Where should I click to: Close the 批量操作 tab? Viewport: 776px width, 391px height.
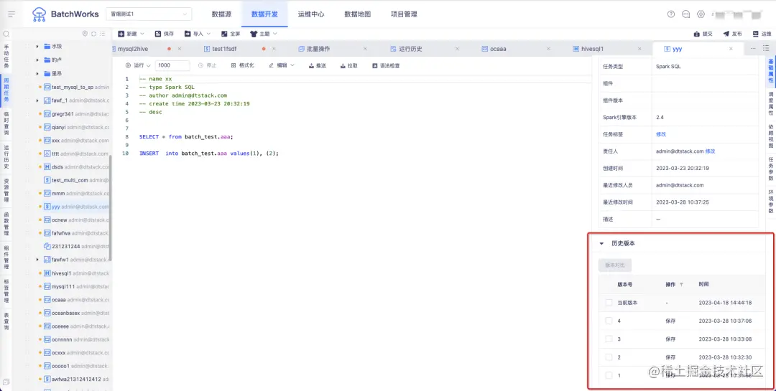365,49
